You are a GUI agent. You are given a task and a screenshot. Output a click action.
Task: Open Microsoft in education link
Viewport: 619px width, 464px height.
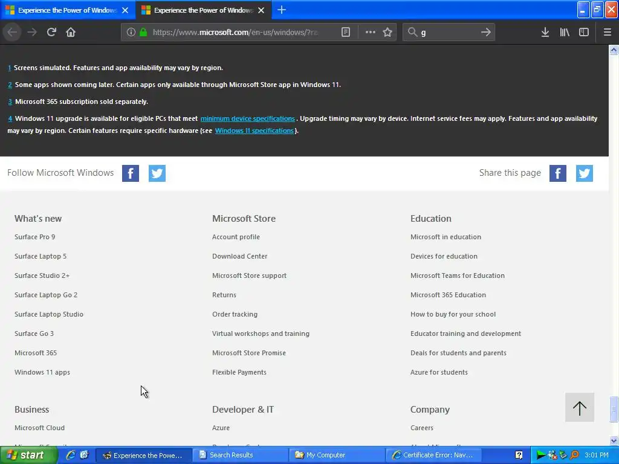[446, 237]
